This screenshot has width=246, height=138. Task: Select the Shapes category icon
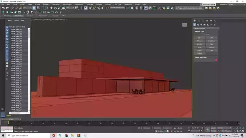tap(198, 25)
